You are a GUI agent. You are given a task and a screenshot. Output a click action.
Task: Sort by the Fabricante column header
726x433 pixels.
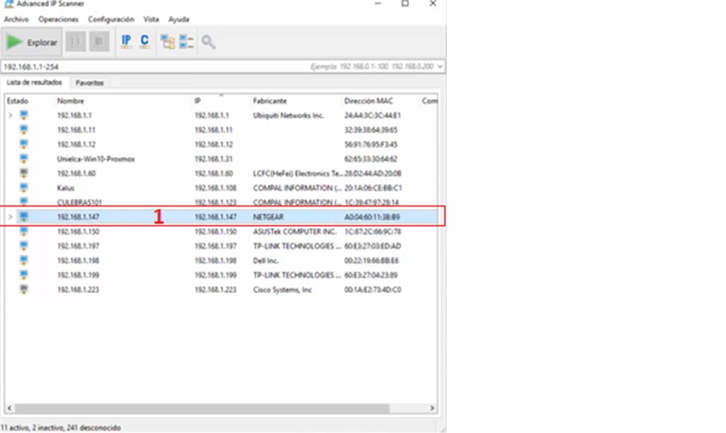270,101
